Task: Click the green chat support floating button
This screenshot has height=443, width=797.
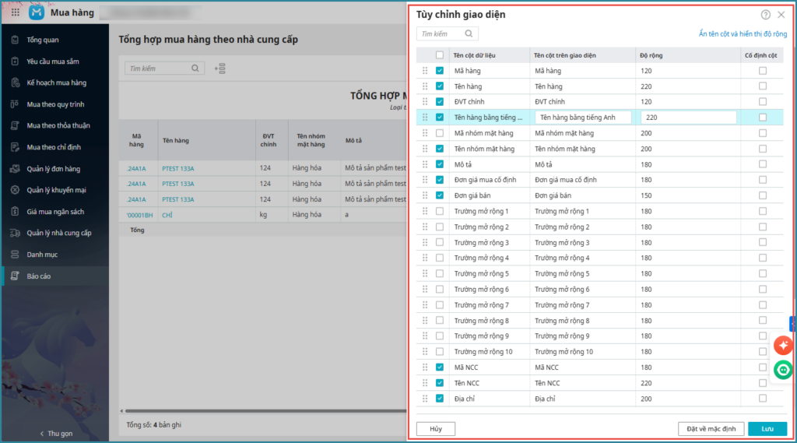Action: [x=783, y=370]
